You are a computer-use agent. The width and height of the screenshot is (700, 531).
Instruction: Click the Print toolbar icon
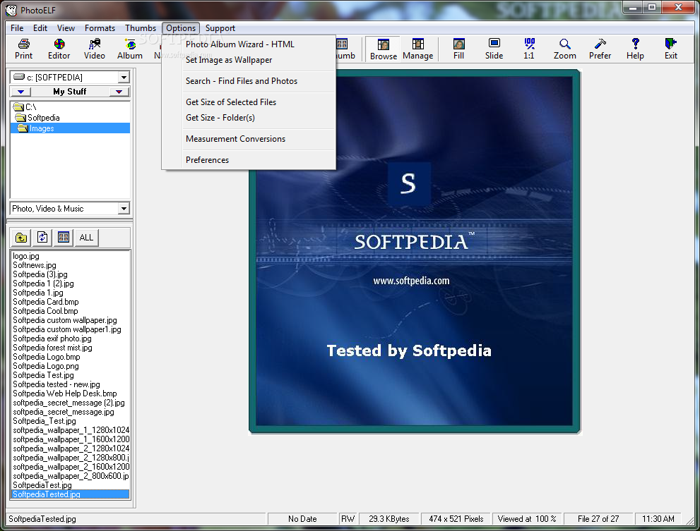pyautogui.click(x=23, y=49)
